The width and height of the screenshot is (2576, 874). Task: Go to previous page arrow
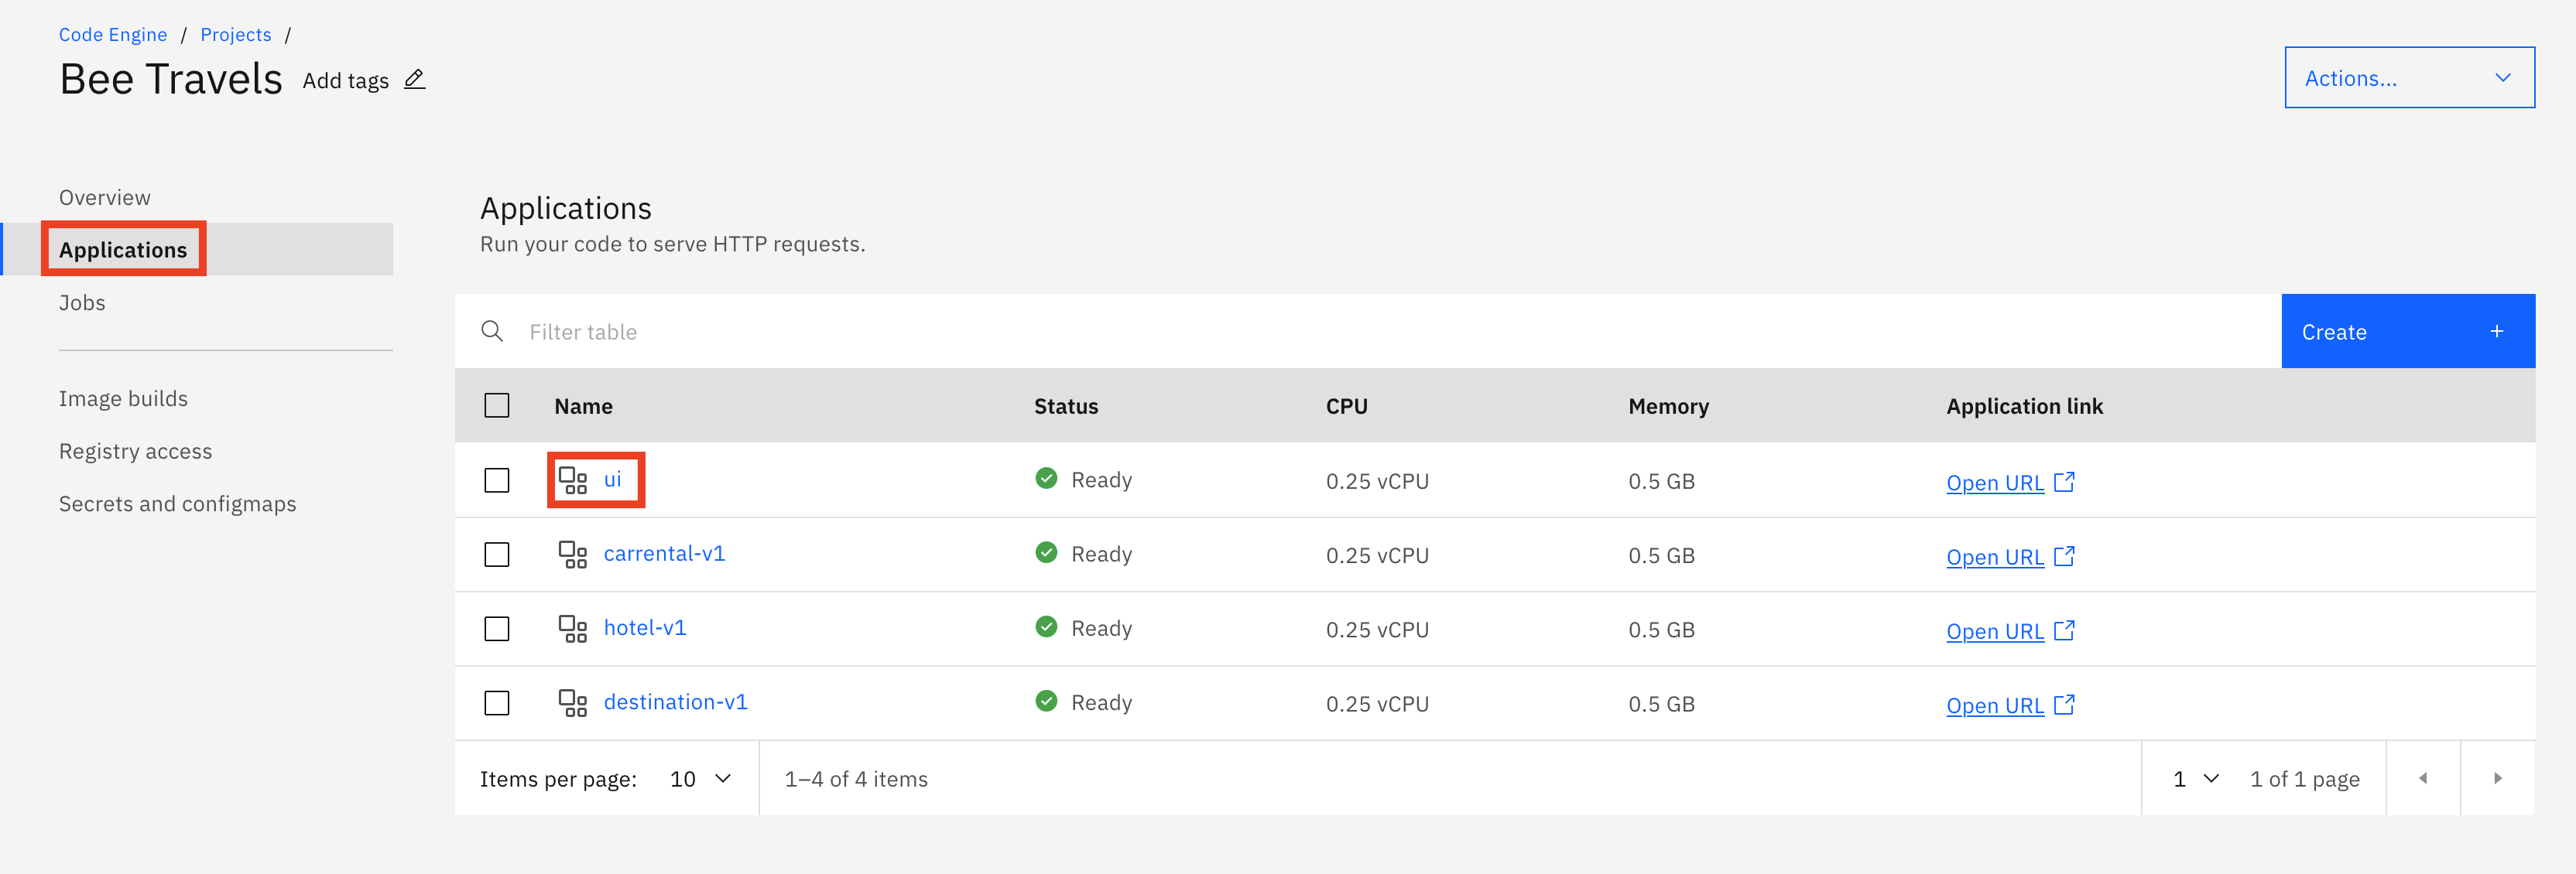(x=2422, y=778)
